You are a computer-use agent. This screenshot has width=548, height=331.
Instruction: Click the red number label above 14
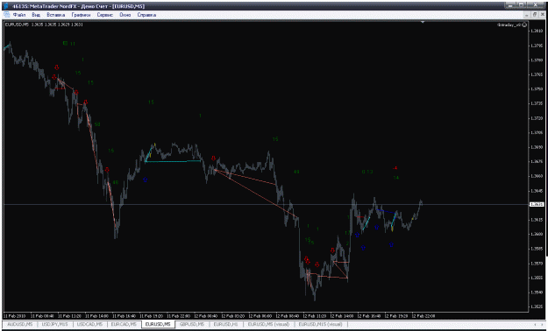[395, 168]
